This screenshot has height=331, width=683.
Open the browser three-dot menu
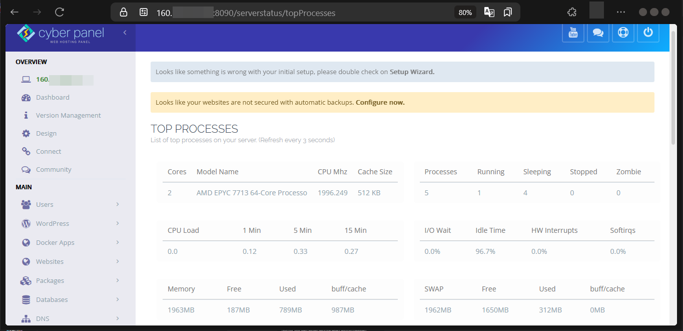[x=621, y=13]
